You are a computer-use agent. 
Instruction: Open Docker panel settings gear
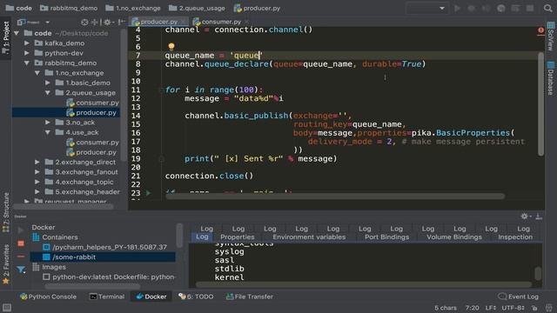click(525, 216)
